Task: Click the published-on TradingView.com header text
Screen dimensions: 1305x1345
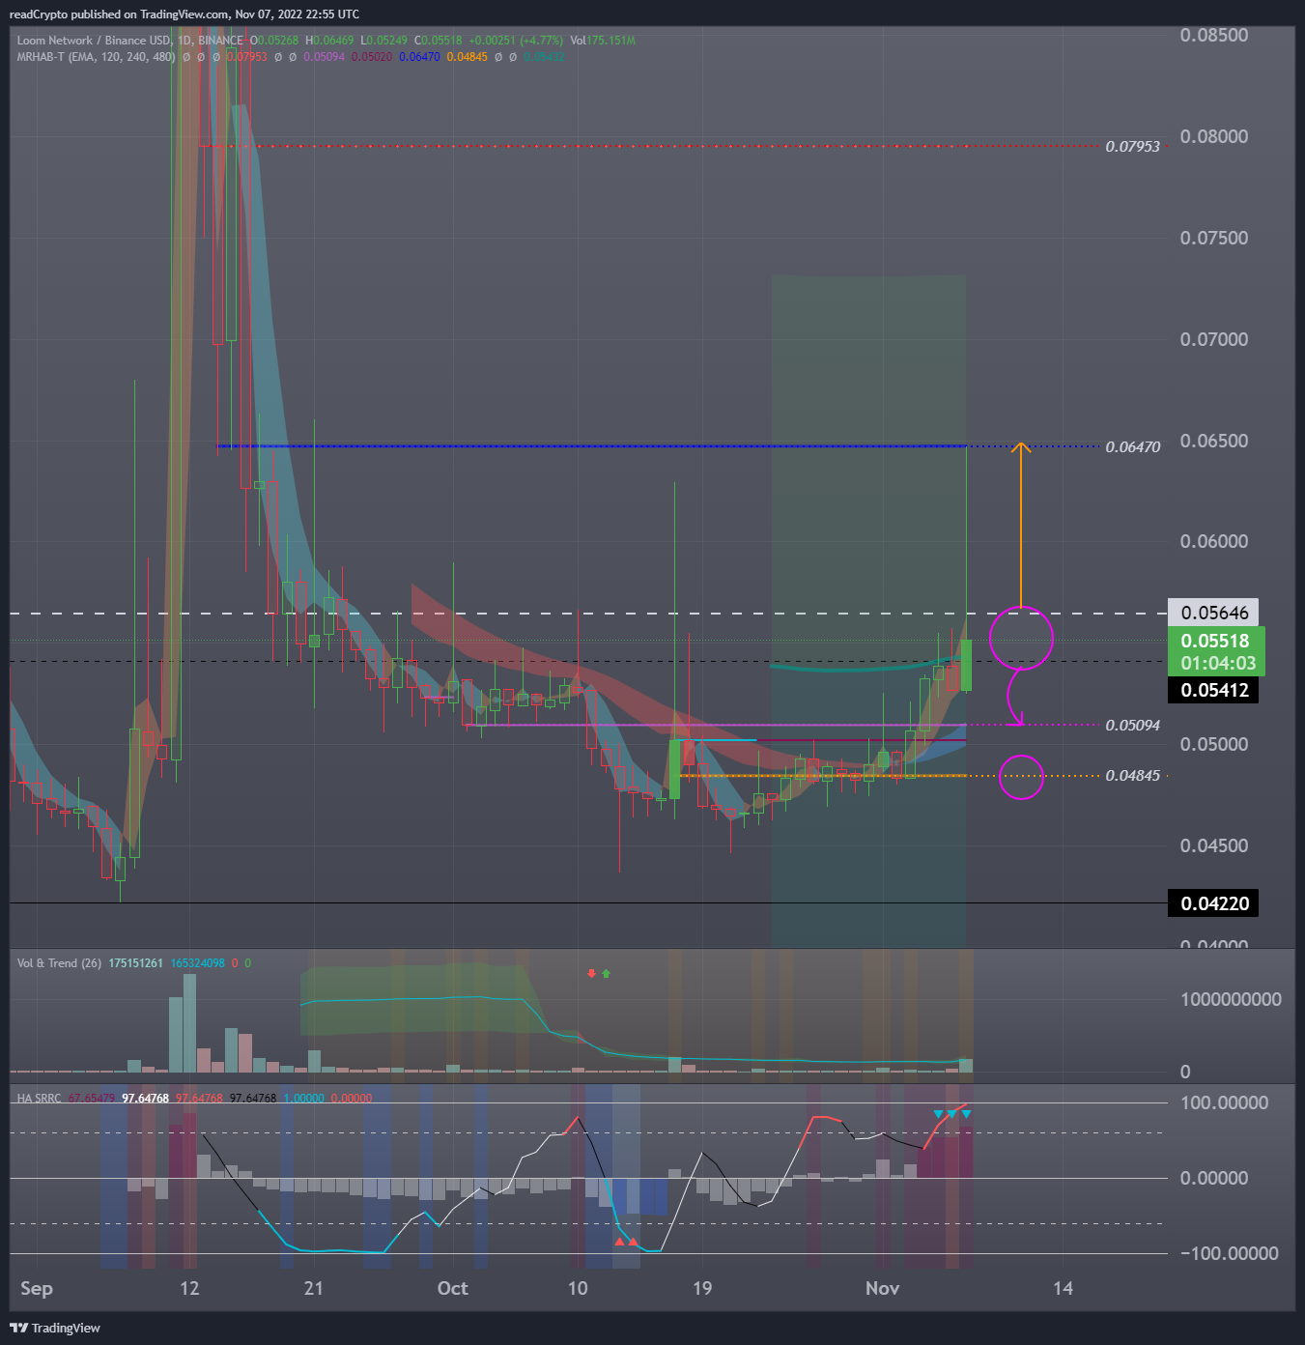Action: coord(184,14)
